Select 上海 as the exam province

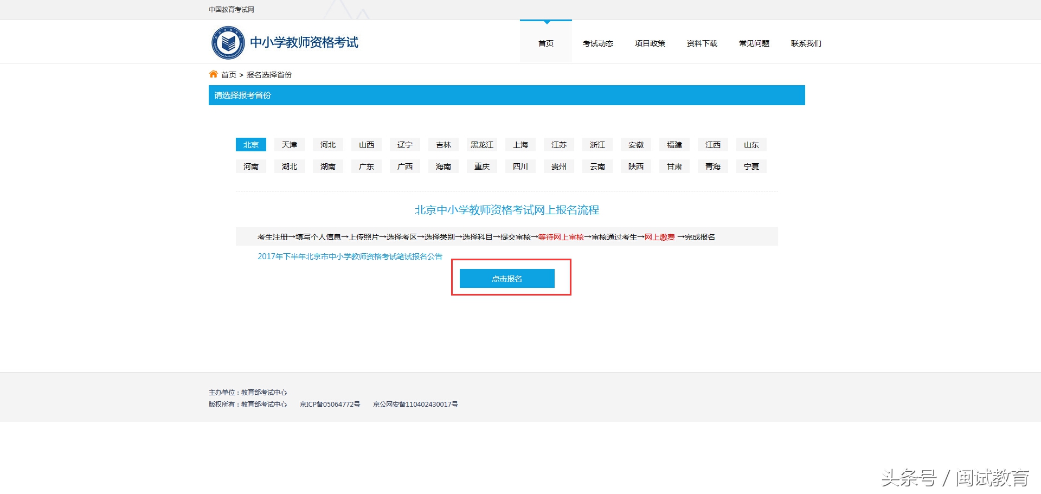click(x=520, y=144)
